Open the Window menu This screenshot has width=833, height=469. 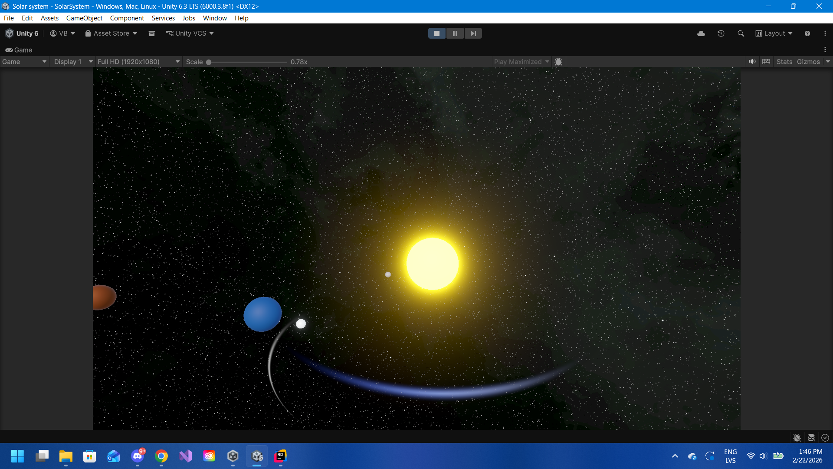(x=215, y=18)
